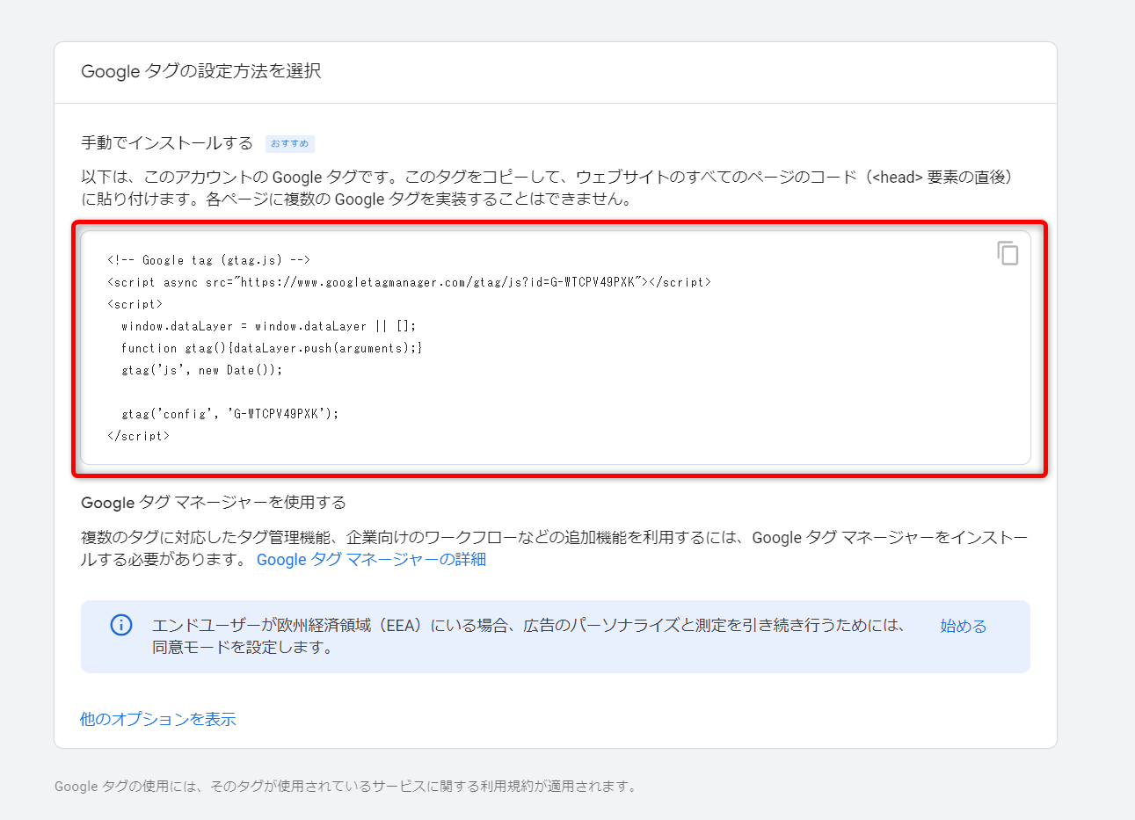Viewport: 1135px width, 820px height.
Task: Click the EEA consent mode message text
Action: coord(528,636)
